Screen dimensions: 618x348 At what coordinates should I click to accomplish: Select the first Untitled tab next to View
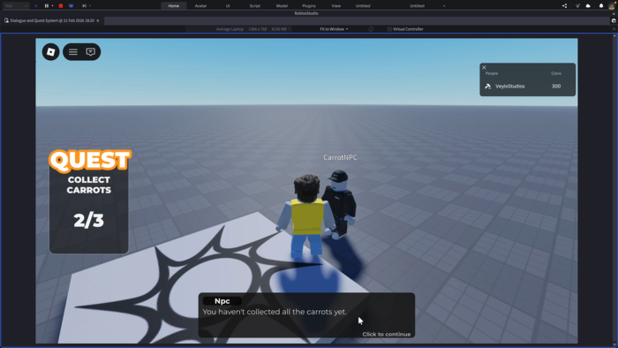pos(363,6)
